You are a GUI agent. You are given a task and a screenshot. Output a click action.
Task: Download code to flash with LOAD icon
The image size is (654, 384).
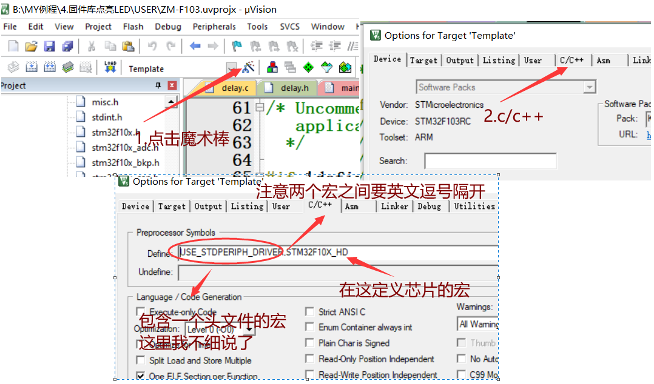coord(110,67)
